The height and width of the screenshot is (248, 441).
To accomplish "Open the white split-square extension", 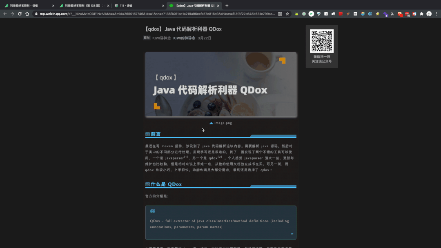I will (326, 14).
